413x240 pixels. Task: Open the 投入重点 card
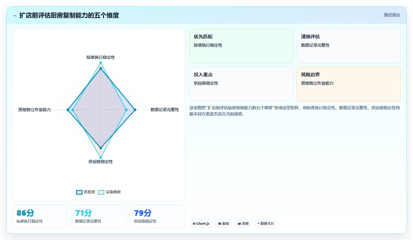coord(242,84)
